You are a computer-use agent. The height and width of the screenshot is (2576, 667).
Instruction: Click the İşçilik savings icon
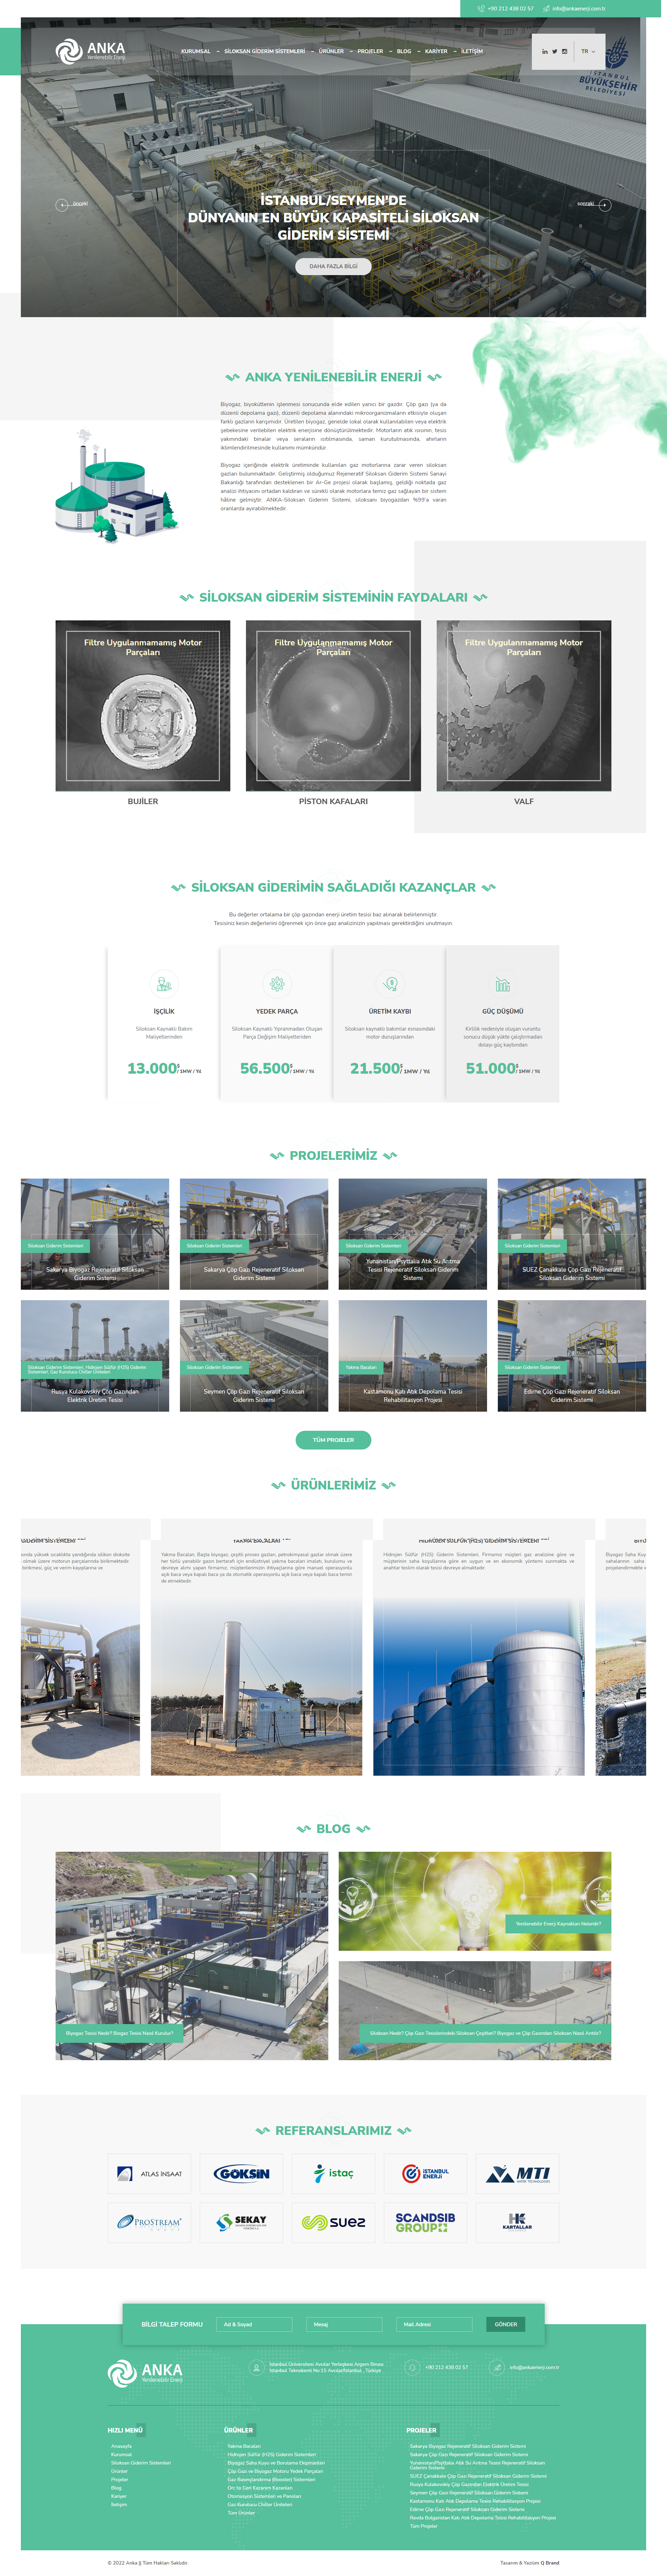[164, 984]
